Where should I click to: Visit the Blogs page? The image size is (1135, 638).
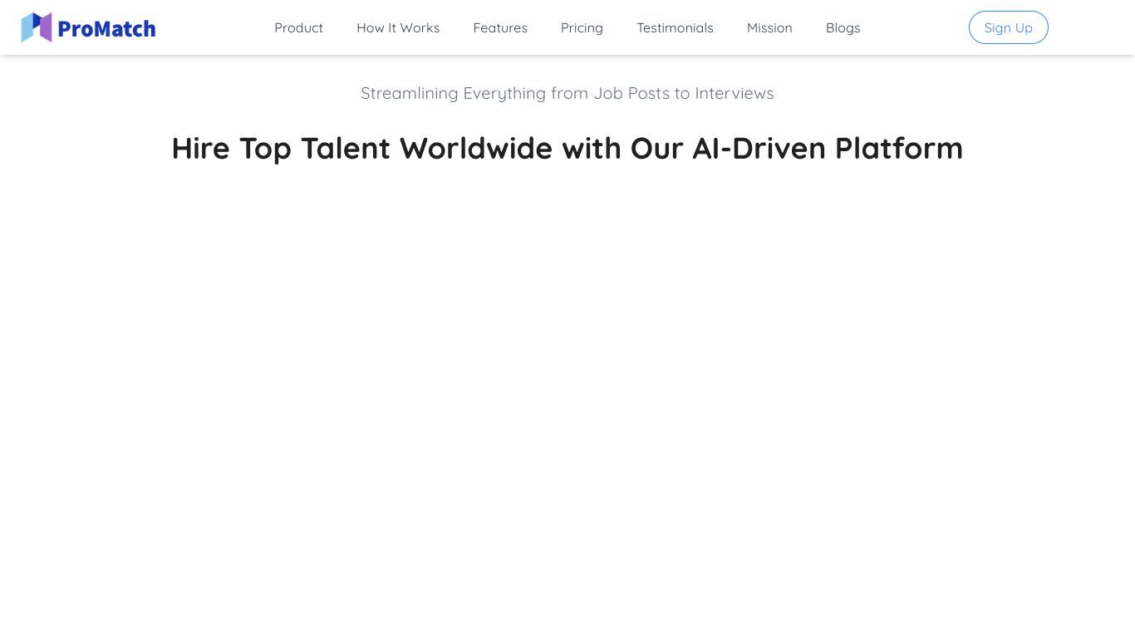[843, 27]
